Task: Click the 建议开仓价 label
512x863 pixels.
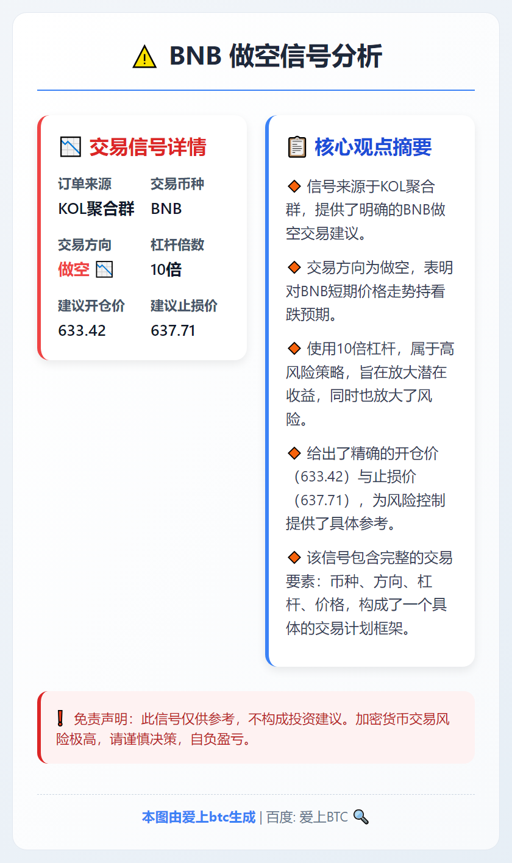Action: (x=91, y=306)
